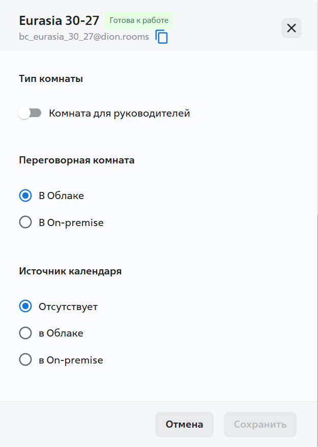Click the 'Источник календаря' section heading
This screenshot has width=318, height=447.
coord(70,271)
